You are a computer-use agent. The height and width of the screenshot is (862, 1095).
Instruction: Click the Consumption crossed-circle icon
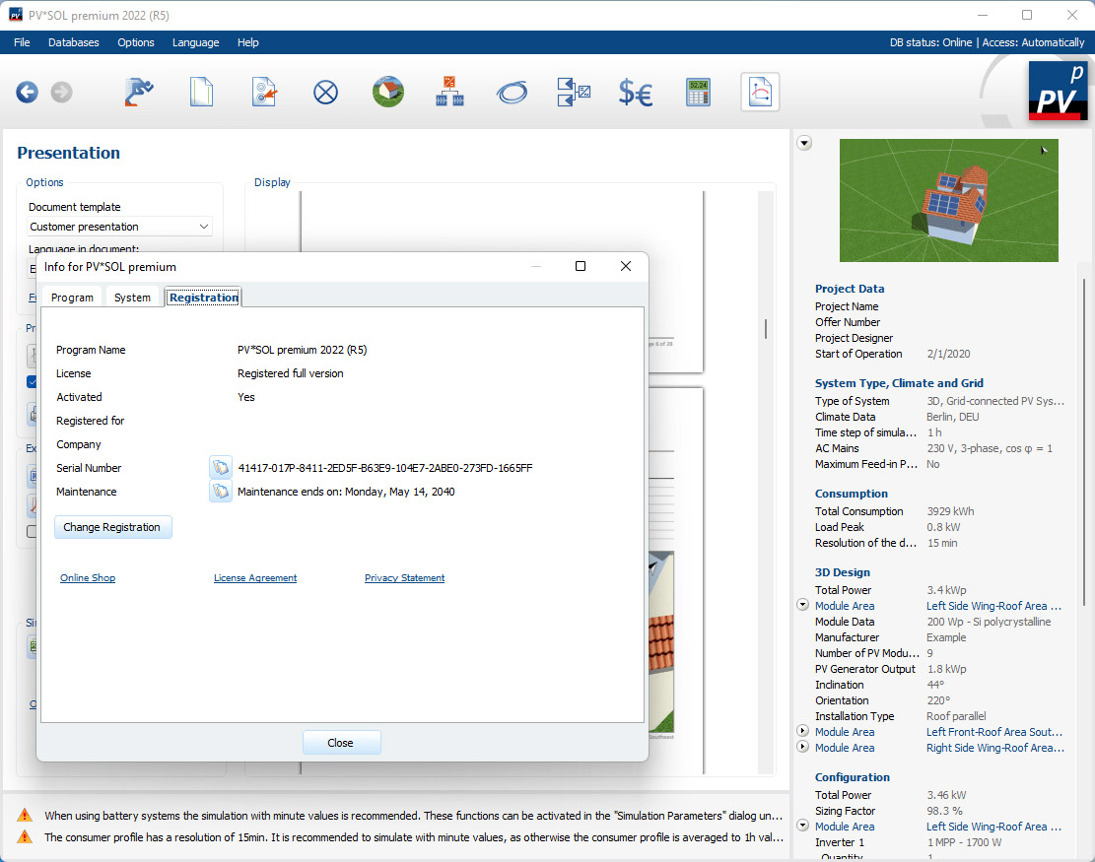coord(326,93)
